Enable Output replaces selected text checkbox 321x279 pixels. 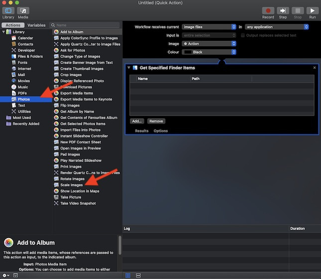pyautogui.click(x=243, y=35)
